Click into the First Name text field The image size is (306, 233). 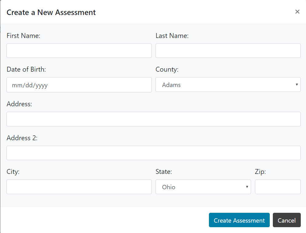(79, 51)
